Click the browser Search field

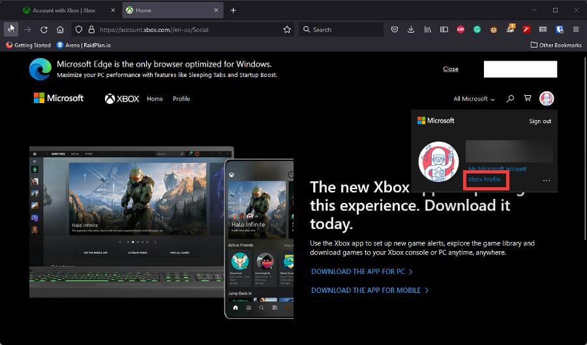point(341,29)
